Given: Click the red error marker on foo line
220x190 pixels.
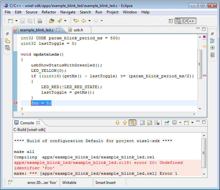Looking at the screenshot, I should pos(15,103).
